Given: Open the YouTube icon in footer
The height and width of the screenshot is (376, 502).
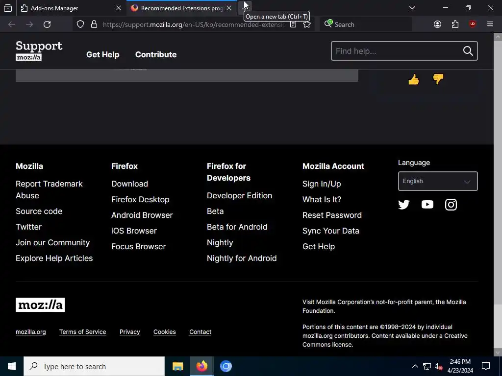Looking at the screenshot, I should tap(427, 204).
